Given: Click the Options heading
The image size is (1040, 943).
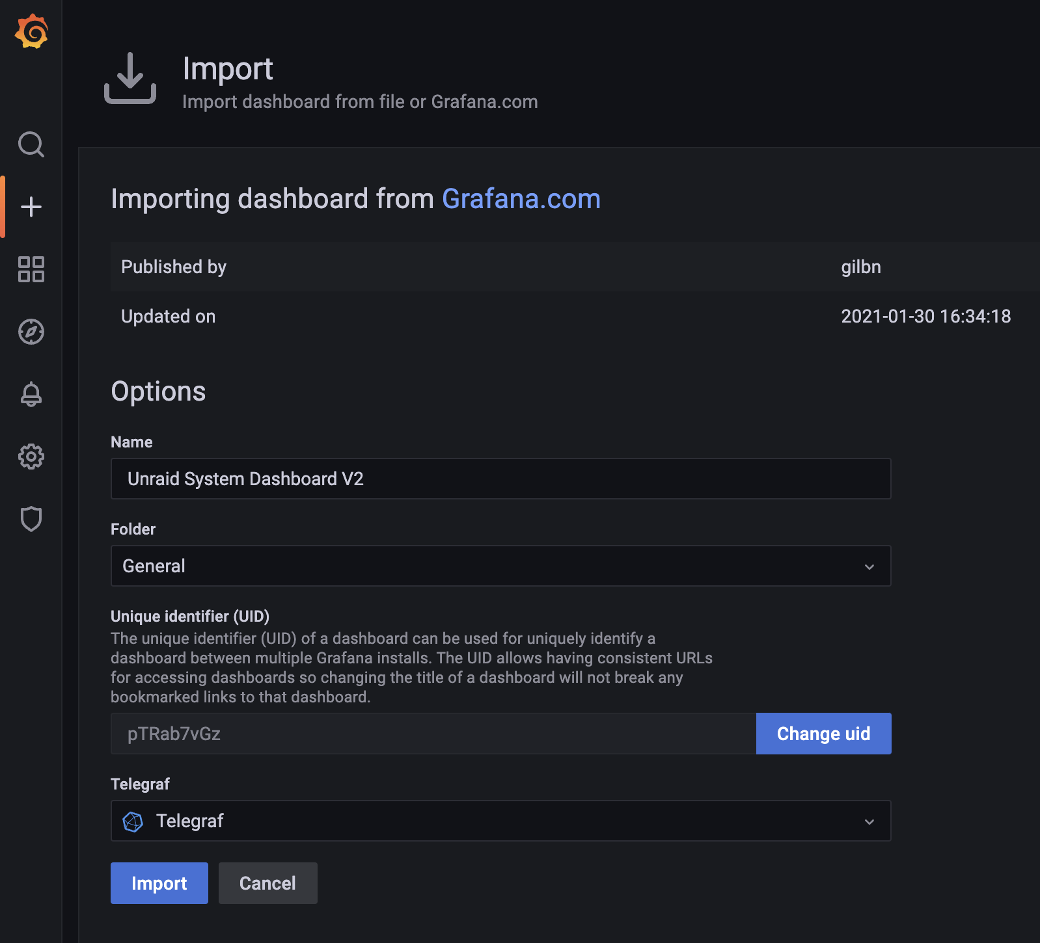Looking at the screenshot, I should (x=158, y=392).
